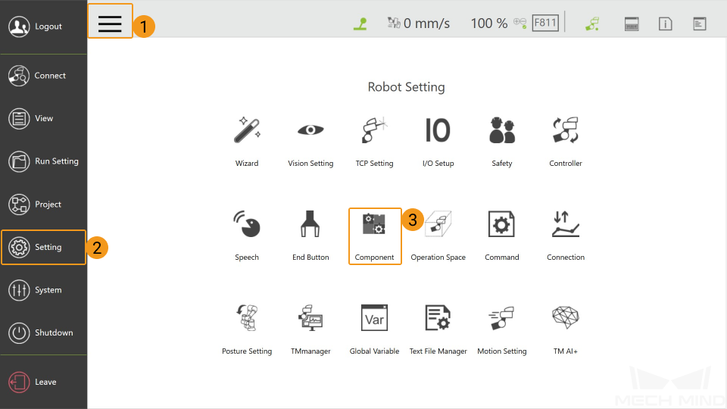Open Operation Space settings

tap(438, 236)
